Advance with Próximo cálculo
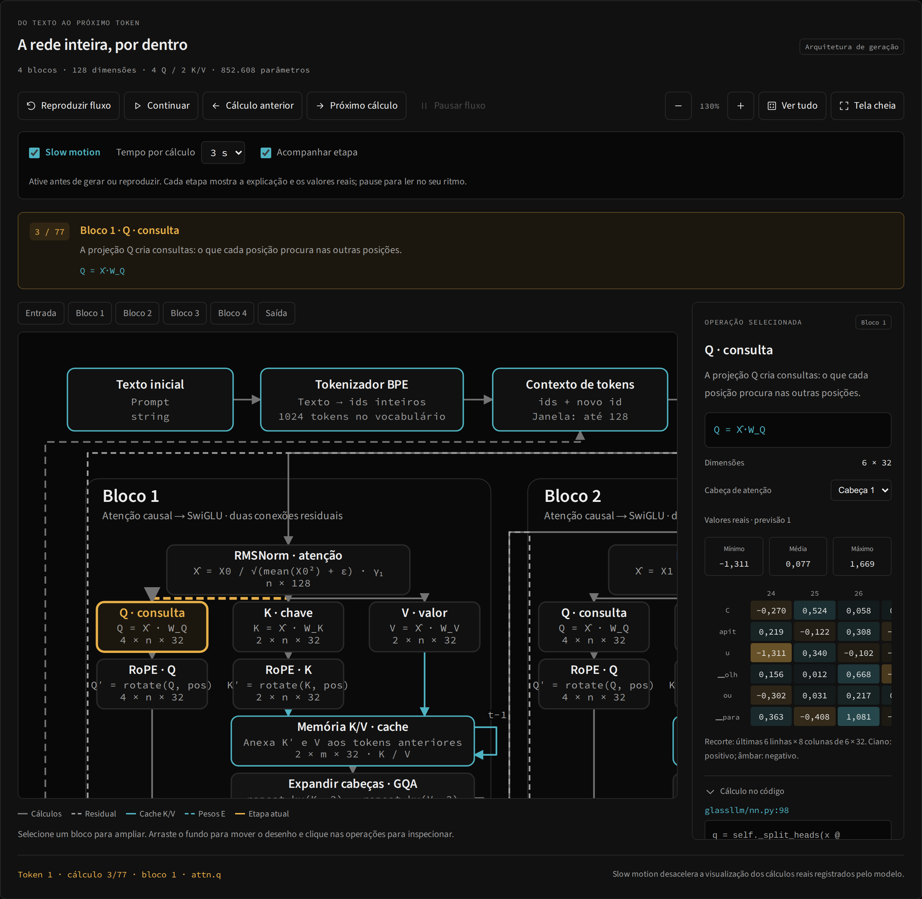 pos(357,106)
